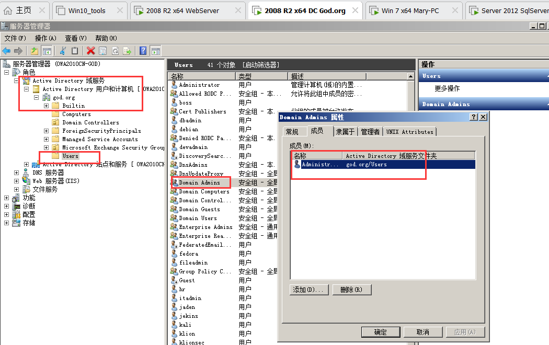
Task: Click the Properties toolbar icon
Action: (x=102, y=51)
